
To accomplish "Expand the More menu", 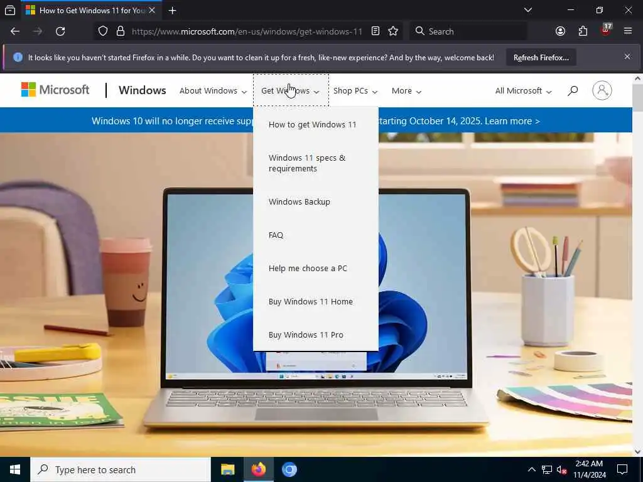I will pyautogui.click(x=406, y=90).
